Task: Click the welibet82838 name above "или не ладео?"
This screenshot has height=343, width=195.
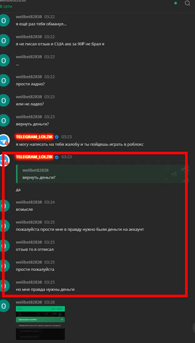Action: [29, 97]
